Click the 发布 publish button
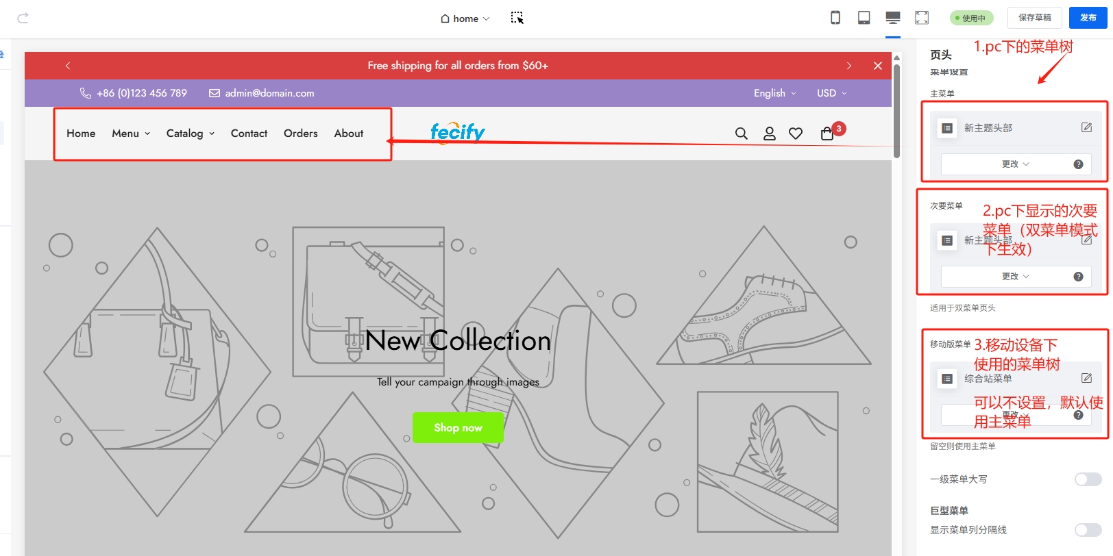The image size is (1113, 556). pyautogui.click(x=1088, y=18)
